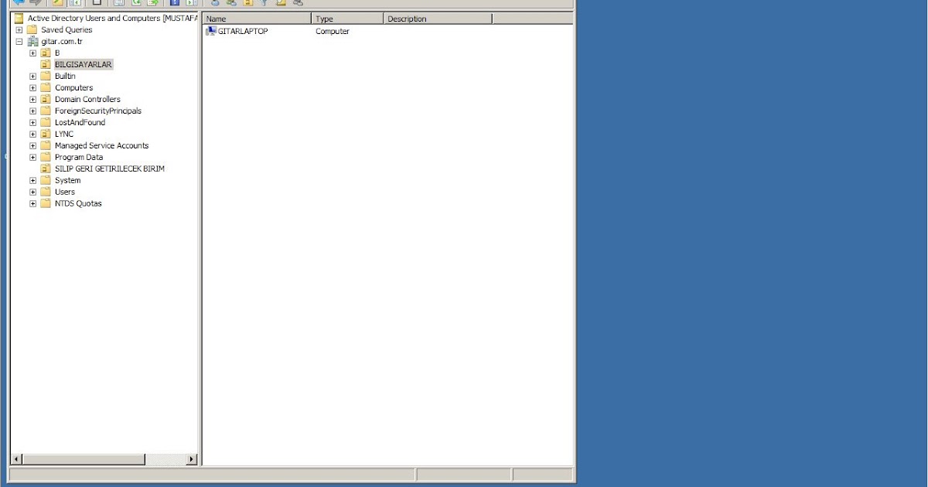Sort by the Description column header
Screen dimensions: 928x487
coord(438,19)
